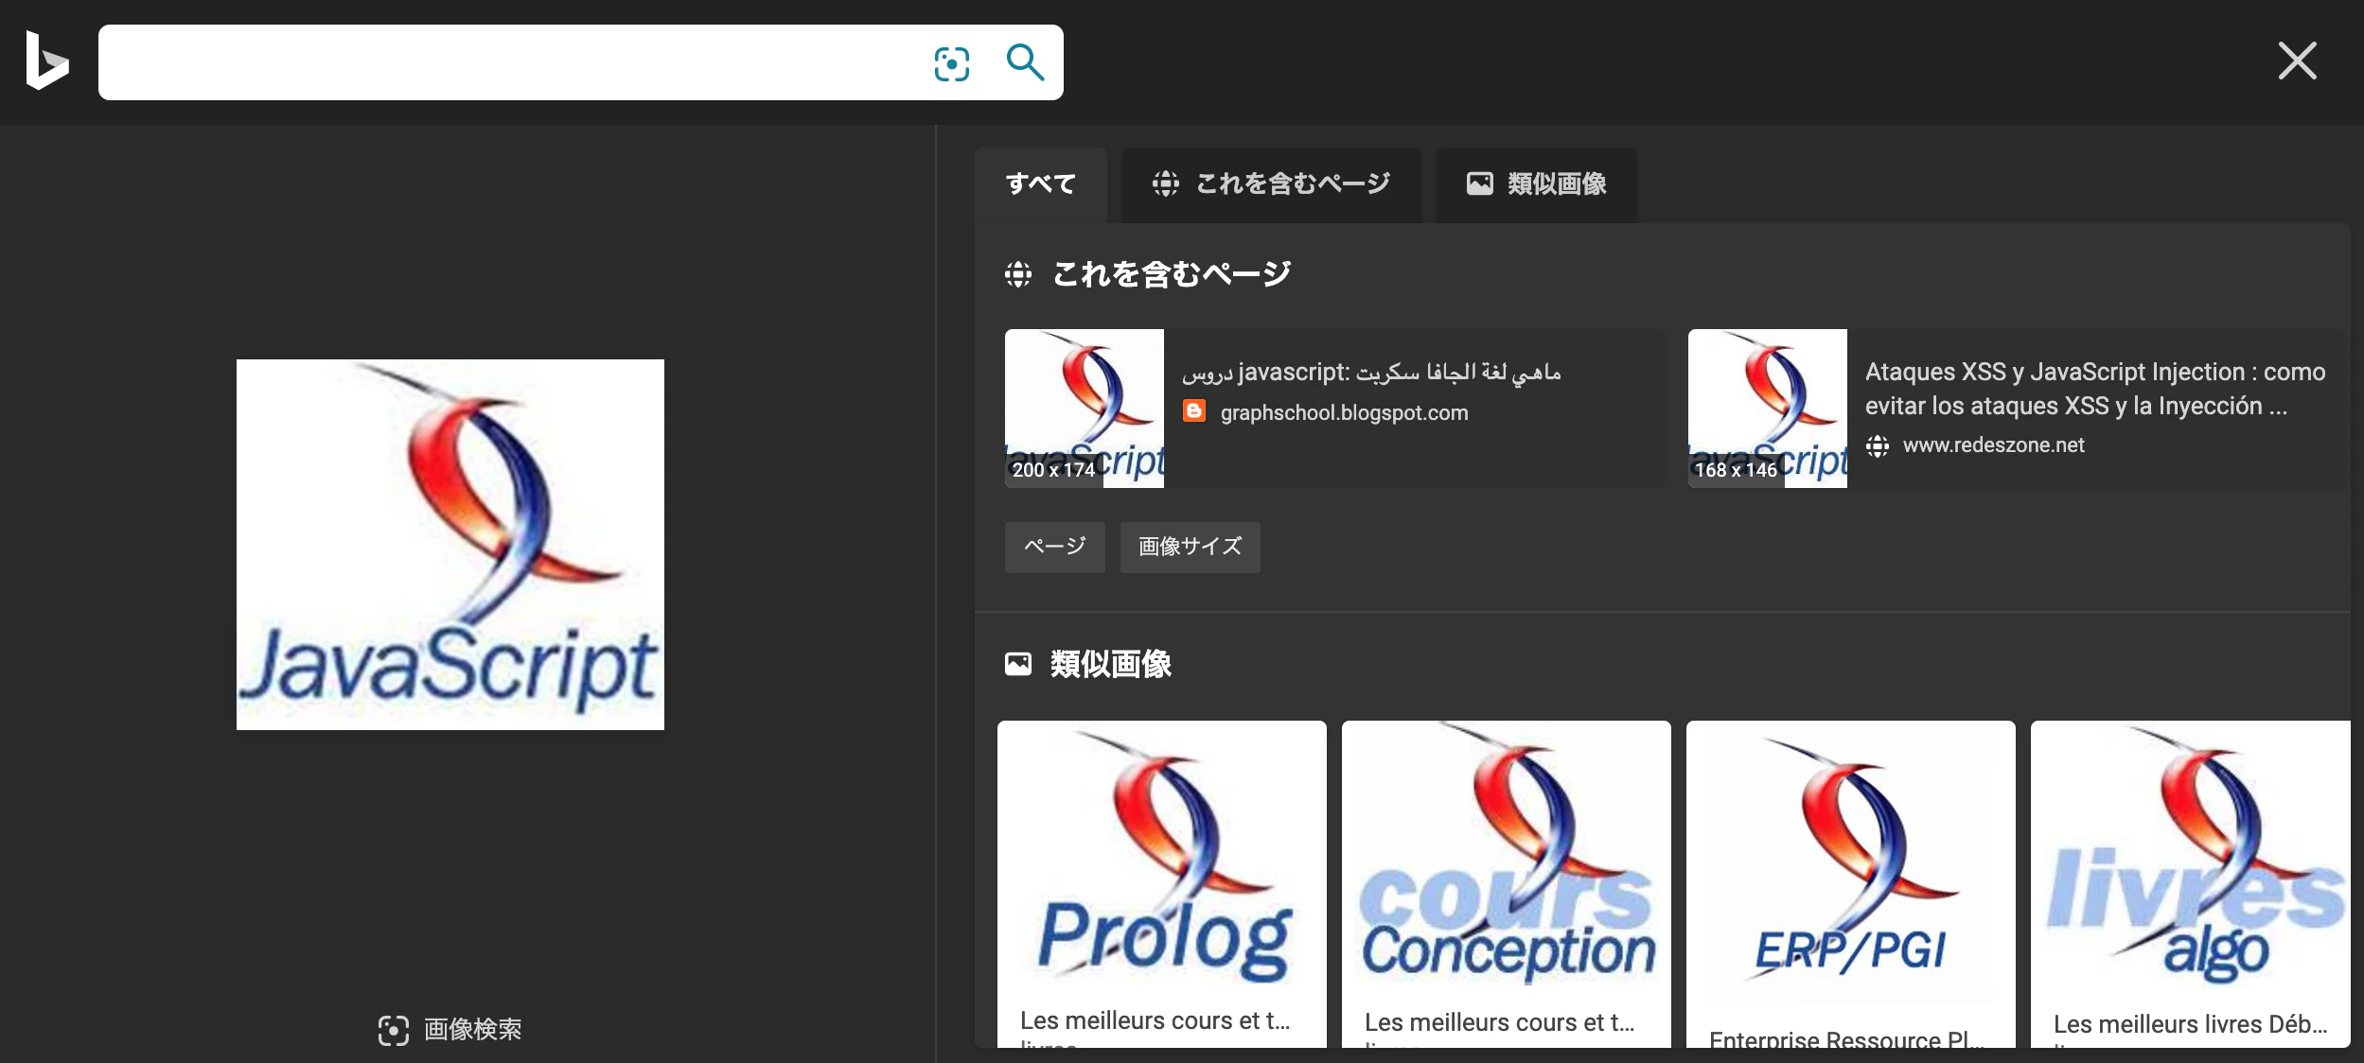Open graphschool.blogspot.com link
Screen dimensions: 2364x1063
pyautogui.click(x=1344, y=412)
